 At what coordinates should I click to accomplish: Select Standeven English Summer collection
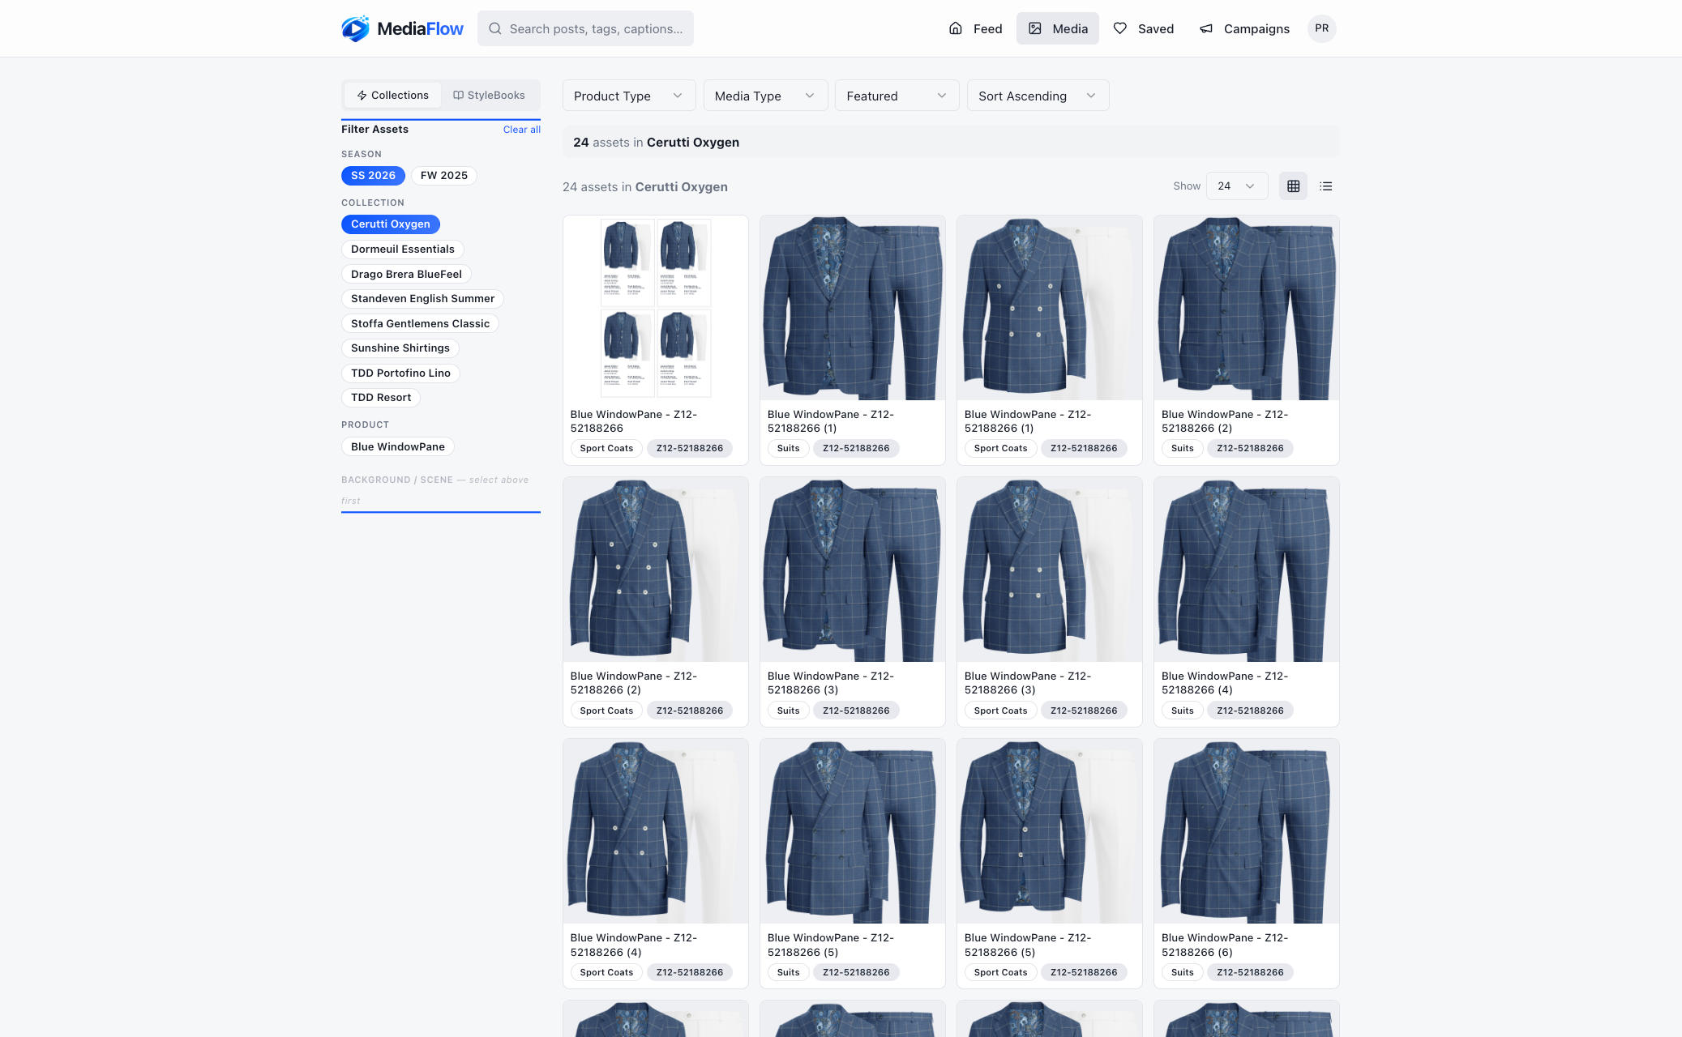[x=422, y=299]
